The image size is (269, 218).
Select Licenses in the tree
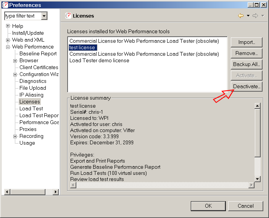tap(30, 102)
